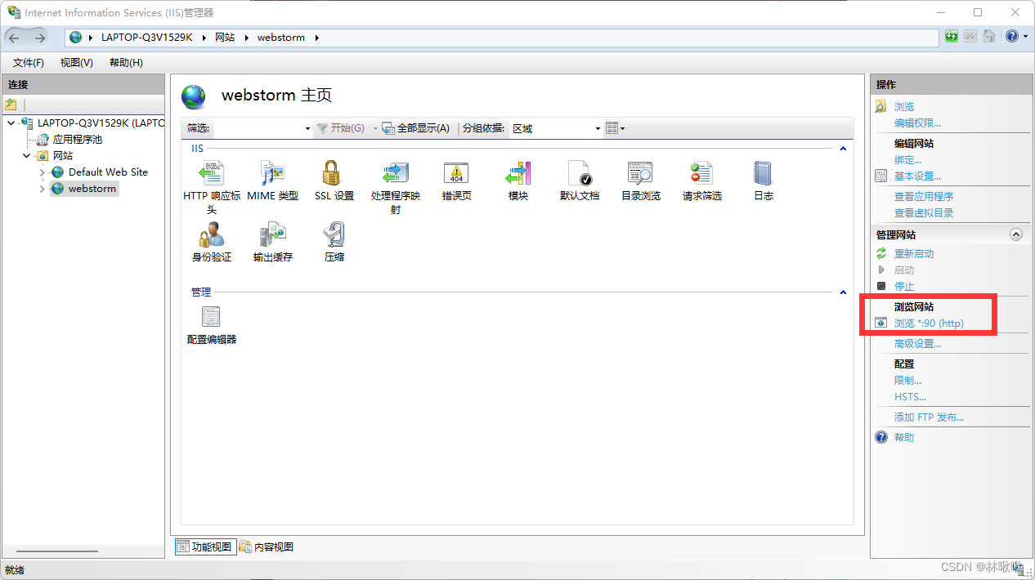
Task: Click the 网站 breadcrumb in address bar
Action: point(225,38)
